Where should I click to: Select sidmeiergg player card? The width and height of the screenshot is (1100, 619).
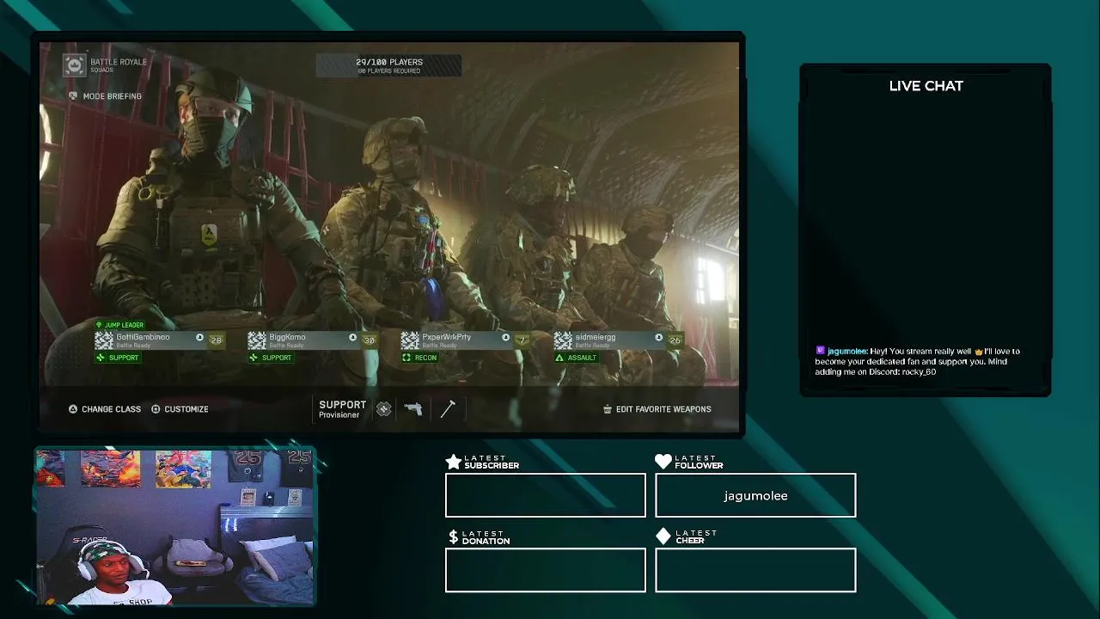[x=619, y=340]
